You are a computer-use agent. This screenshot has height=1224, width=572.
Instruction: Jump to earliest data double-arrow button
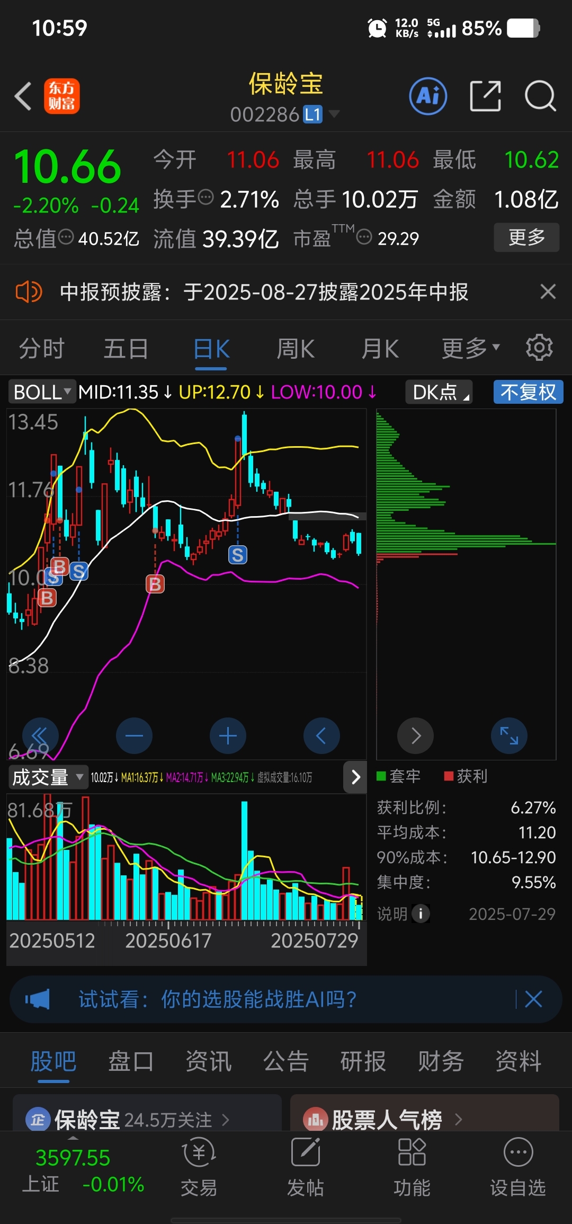pyautogui.click(x=40, y=735)
